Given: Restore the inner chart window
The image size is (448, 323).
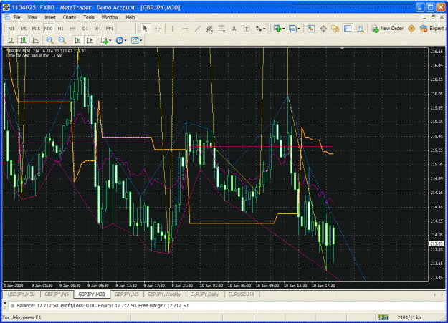Looking at the screenshot, I should (x=433, y=17).
